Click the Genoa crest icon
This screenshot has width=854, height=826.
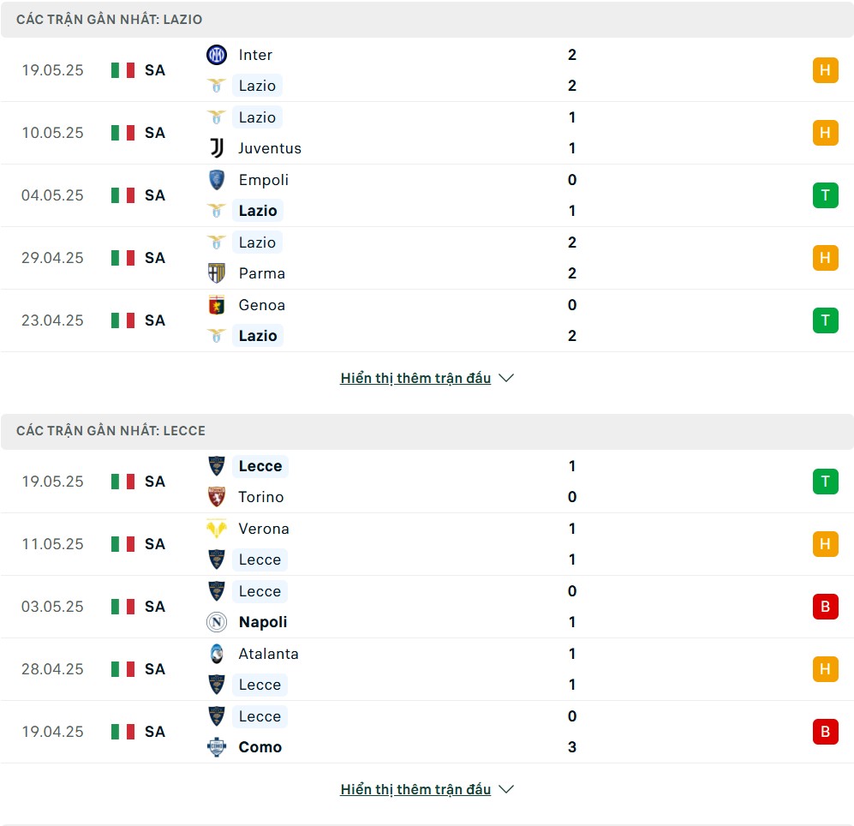click(x=216, y=305)
